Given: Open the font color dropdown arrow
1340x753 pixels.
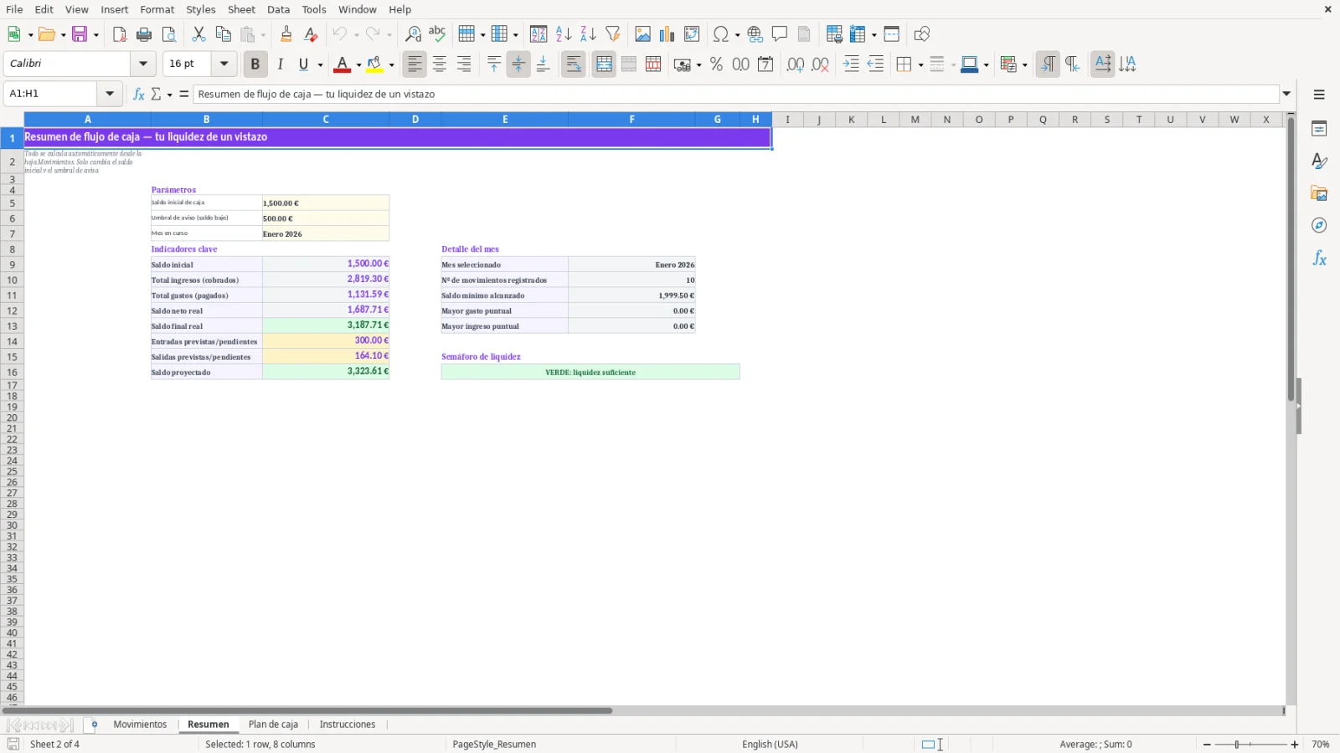Looking at the screenshot, I should point(358,65).
